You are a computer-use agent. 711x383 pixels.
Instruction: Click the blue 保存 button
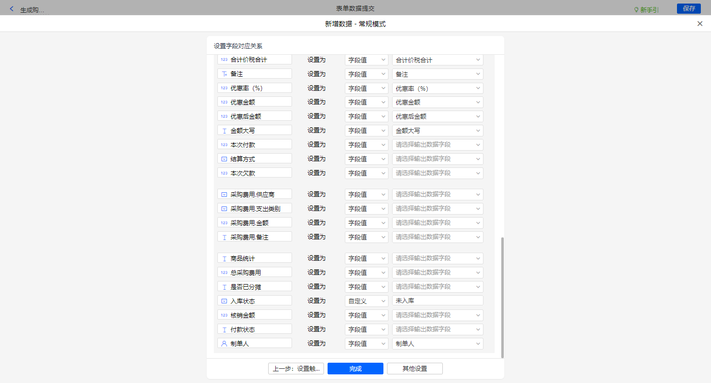click(689, 9)
